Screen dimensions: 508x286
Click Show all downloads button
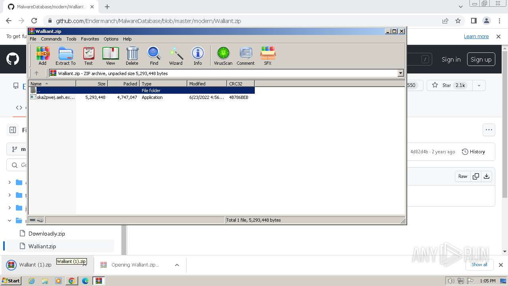pos(479,265)
